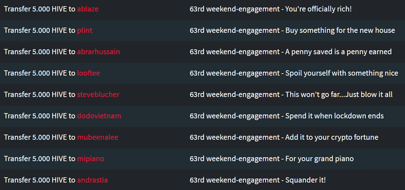Click the abrarhussain username link
Screen dimensions: 405x190
(99, 52)
